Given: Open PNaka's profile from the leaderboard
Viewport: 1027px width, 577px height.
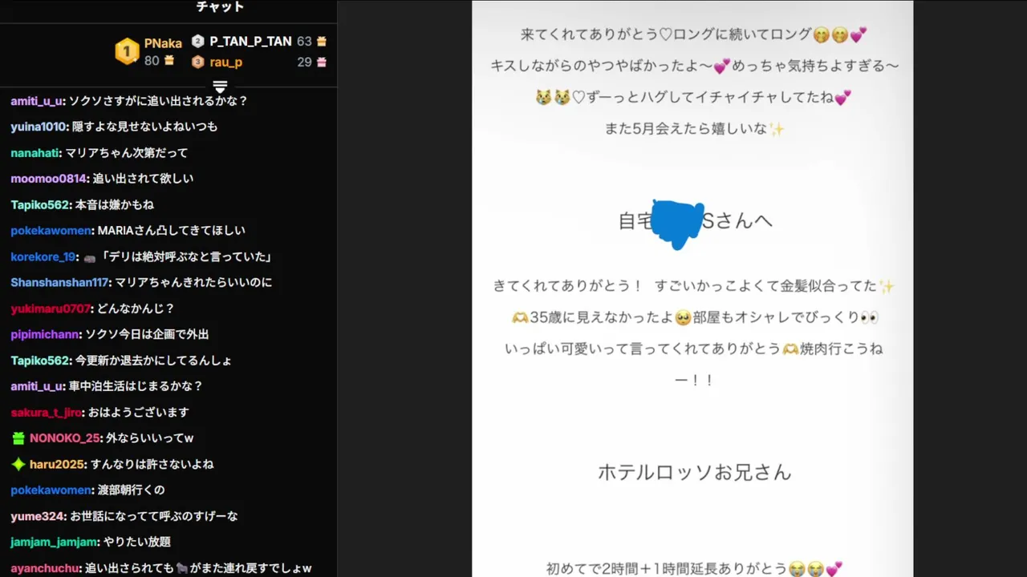Looking at the screenshot, I should click(x=163, y=43).
